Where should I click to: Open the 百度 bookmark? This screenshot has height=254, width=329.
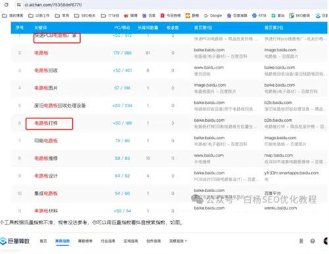149,16
